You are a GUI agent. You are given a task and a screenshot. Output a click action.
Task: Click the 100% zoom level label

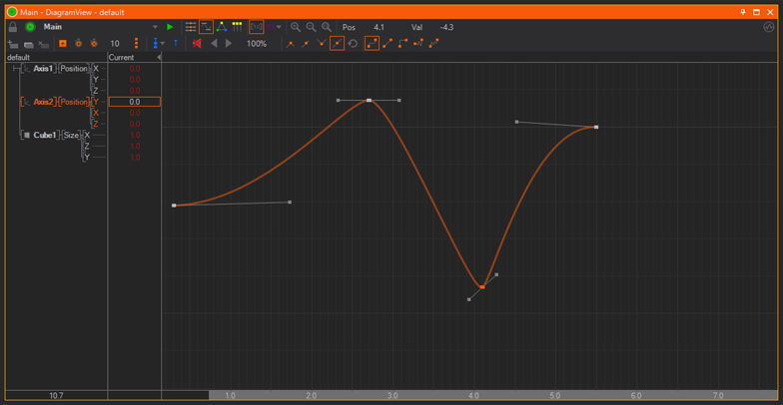[257, 44]
